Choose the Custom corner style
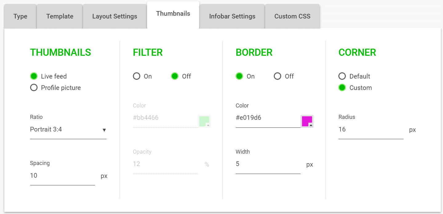This screenshot has height=214, width=443. point(342,87)
